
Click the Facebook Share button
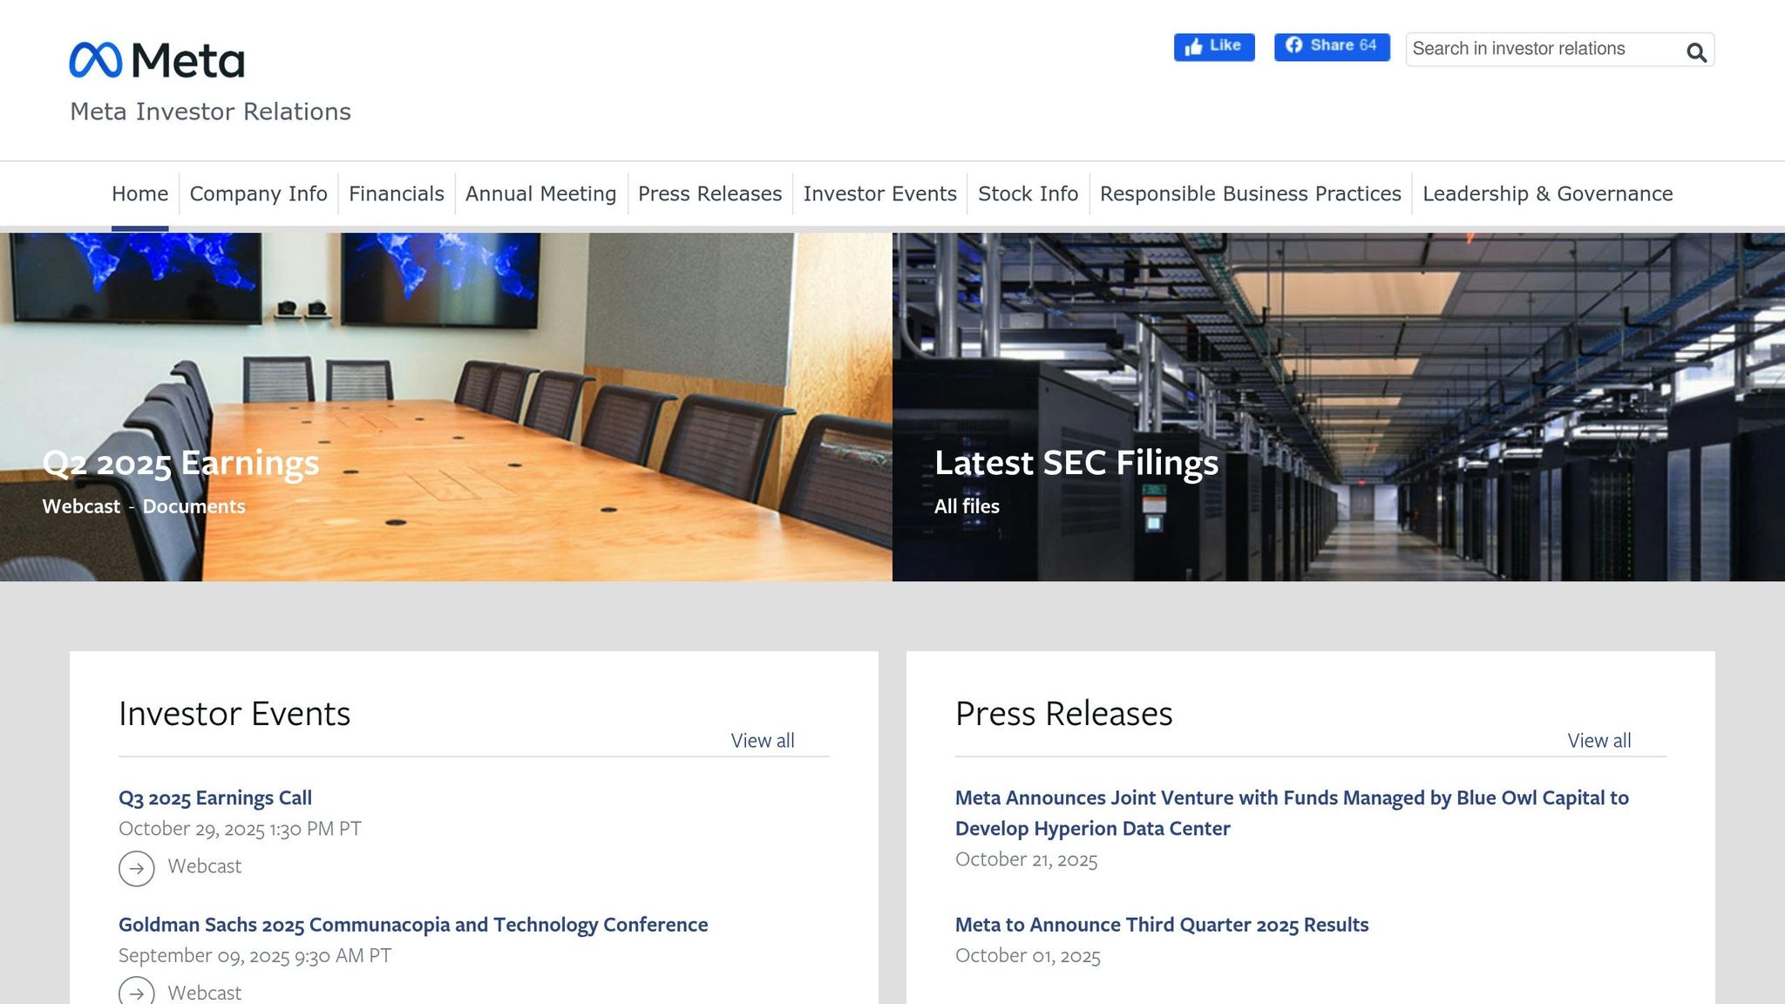pos(1331,46)
